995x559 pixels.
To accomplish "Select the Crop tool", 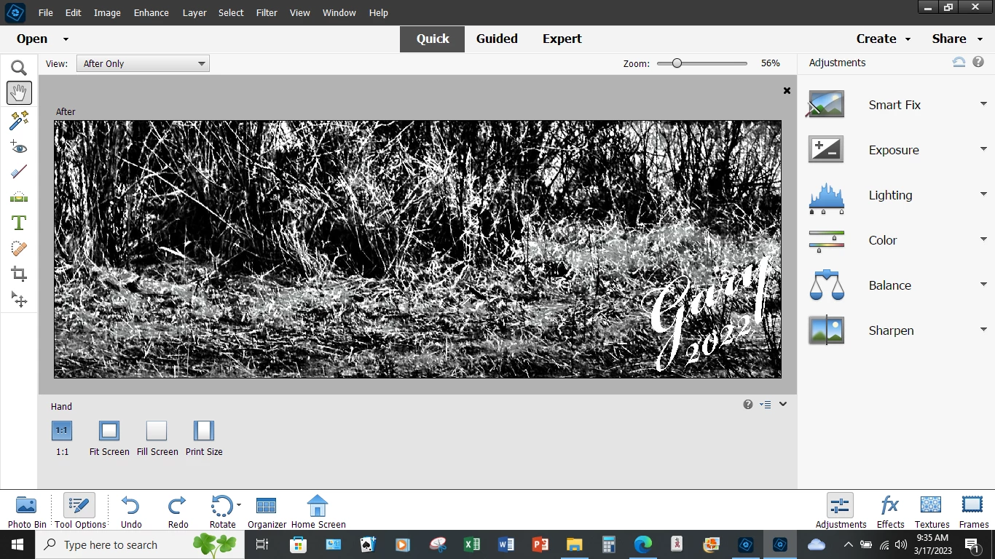I will pos(19,274).
